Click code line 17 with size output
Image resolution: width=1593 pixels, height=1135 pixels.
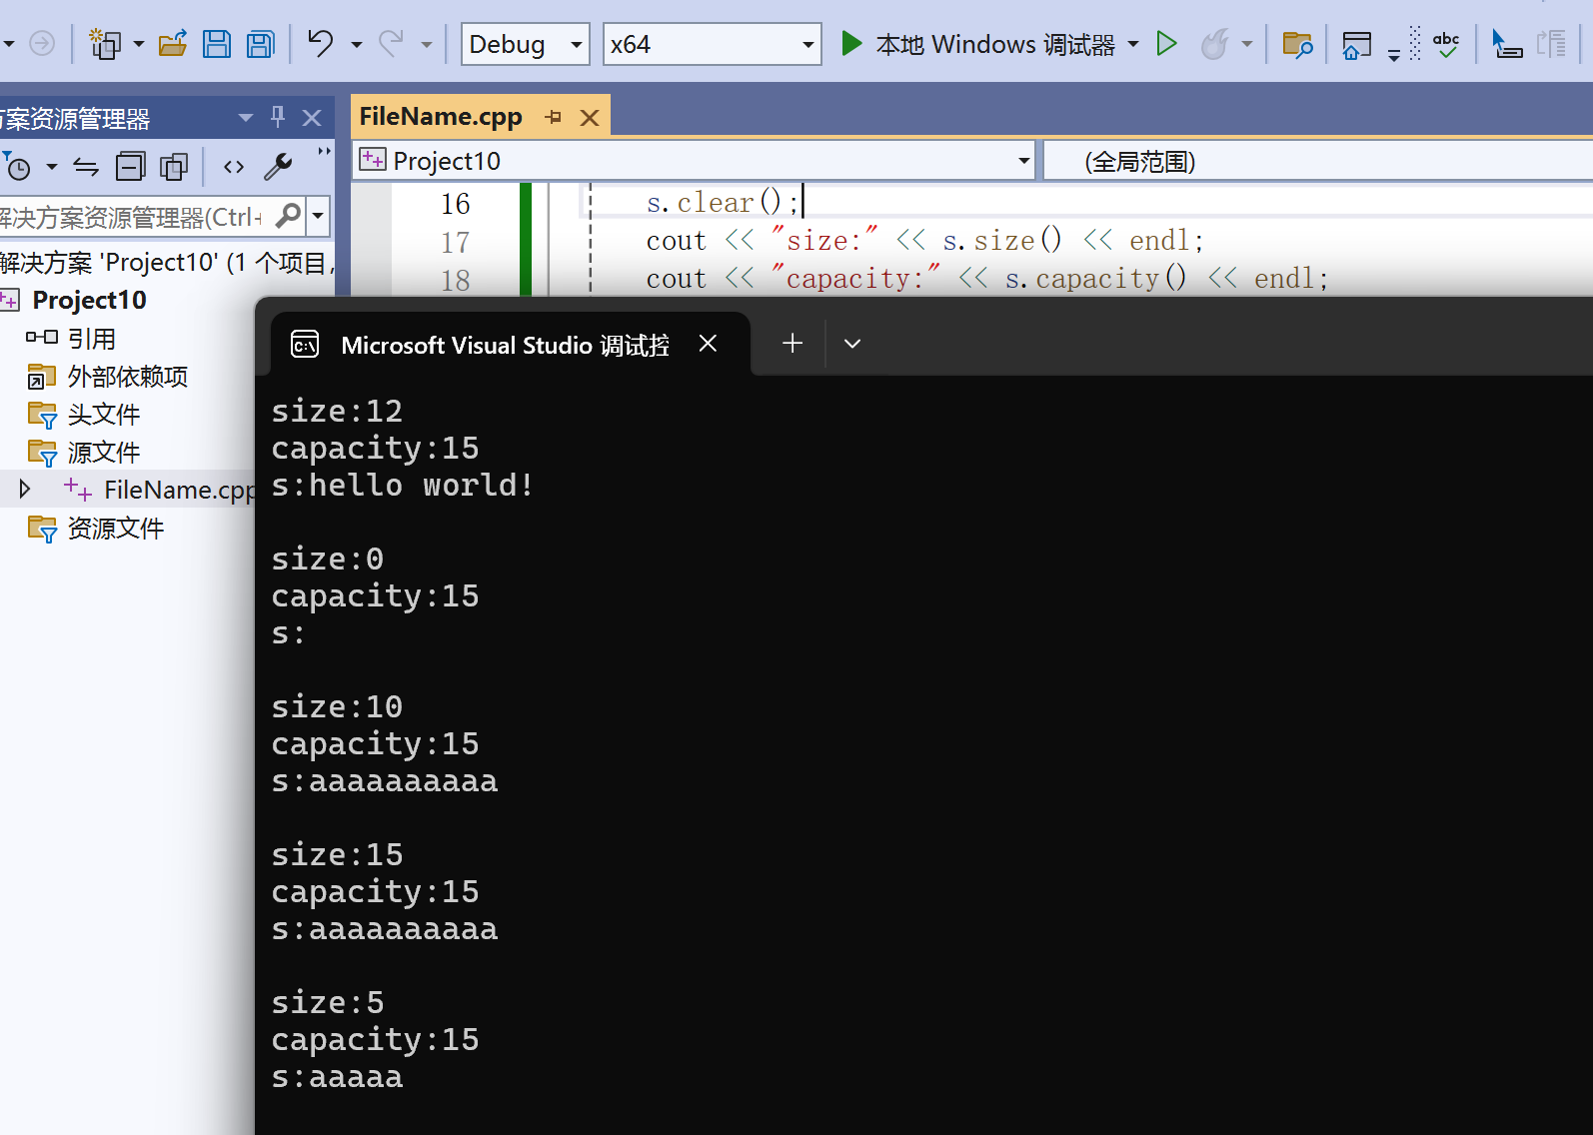point(924,241)
